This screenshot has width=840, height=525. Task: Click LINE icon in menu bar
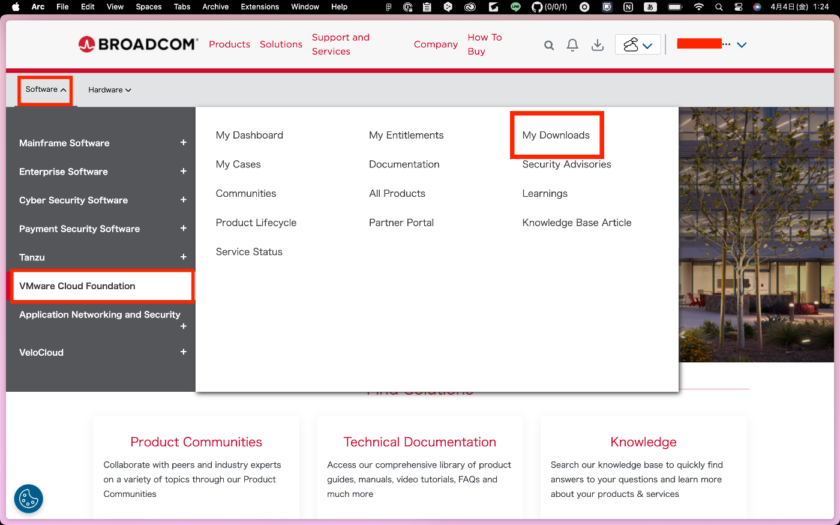(515, 7)
